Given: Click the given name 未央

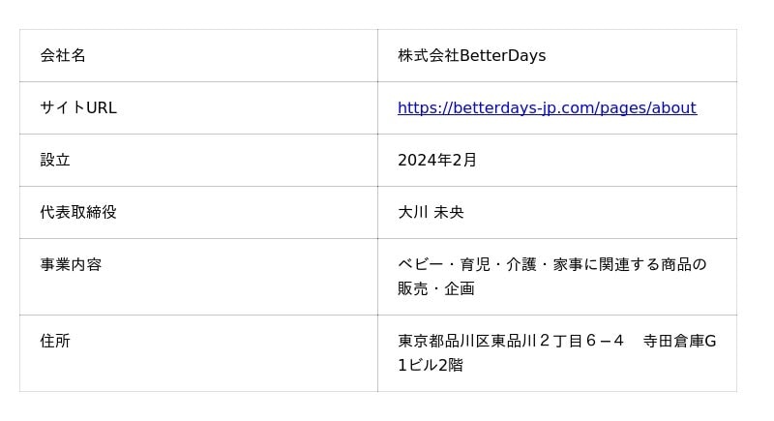Looking at the screenshot, I should 449,213.
